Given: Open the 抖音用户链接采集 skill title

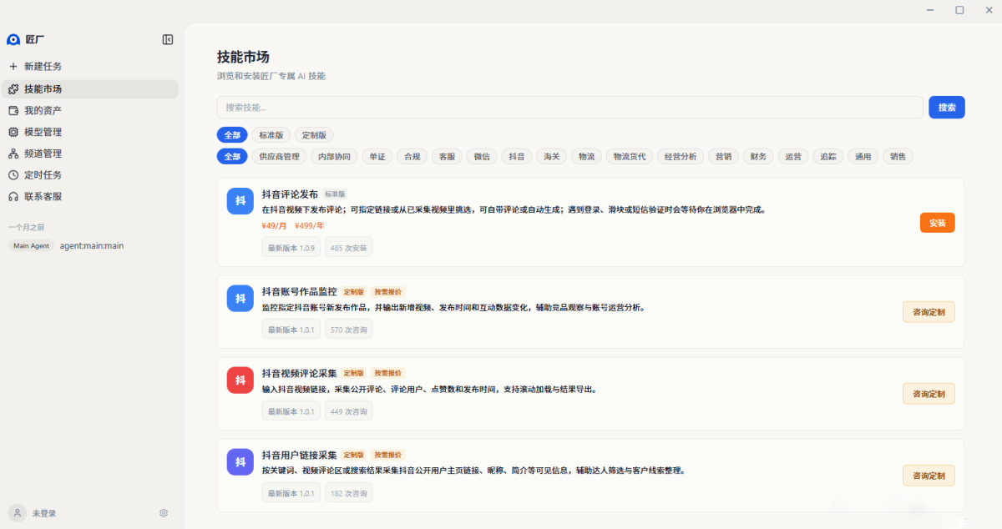Looking at the screenshot, I should [x=299, y=456].
